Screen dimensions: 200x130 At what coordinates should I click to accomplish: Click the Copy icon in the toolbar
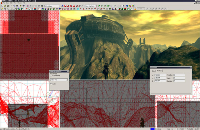pyautogui.click(x=14, y=6)
